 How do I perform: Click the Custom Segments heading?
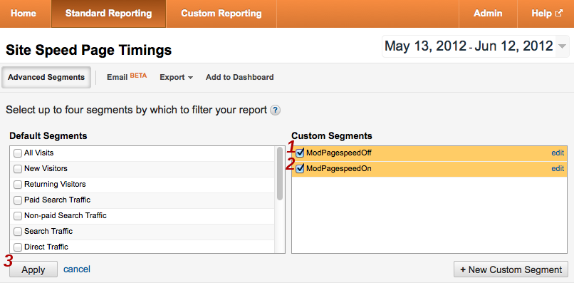[x=332, y=136]
